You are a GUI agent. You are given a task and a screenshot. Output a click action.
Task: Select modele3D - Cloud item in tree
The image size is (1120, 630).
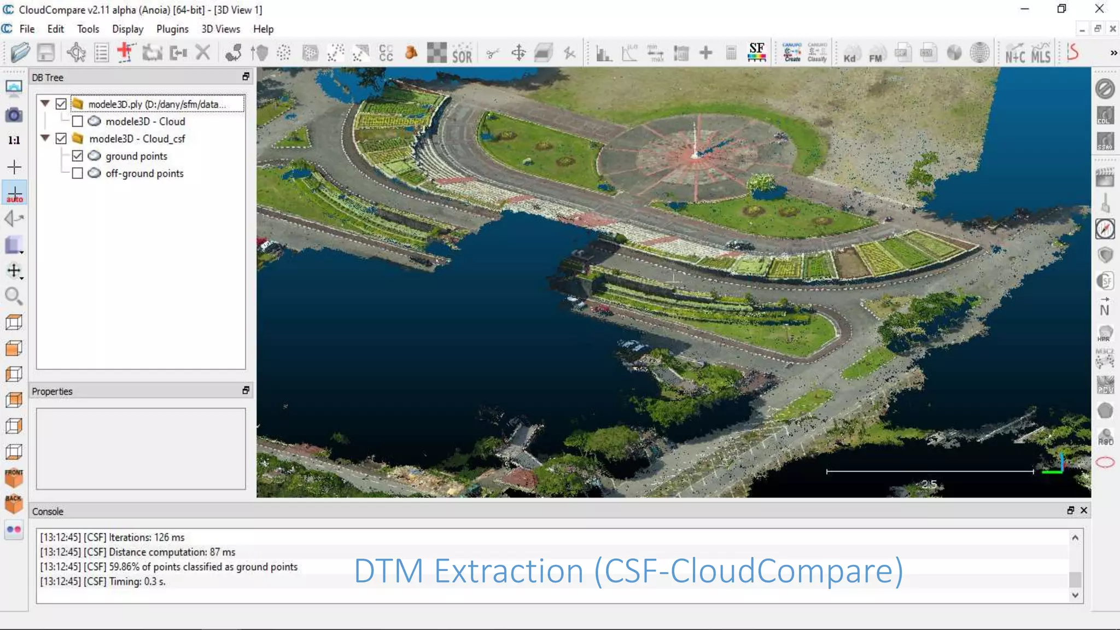pos(145,121)
